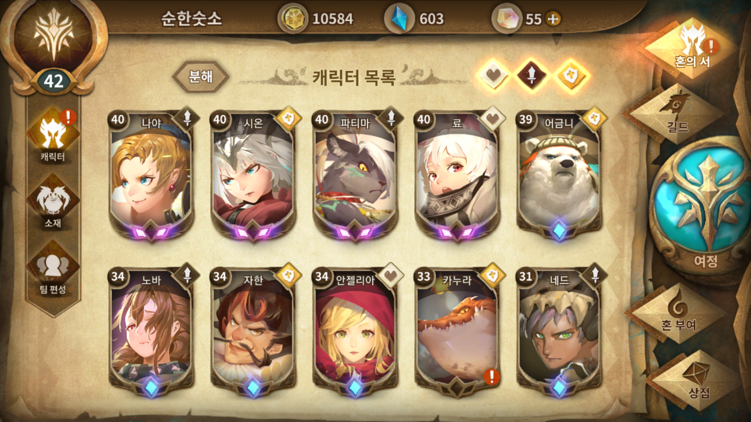Viewport: 751px width, 422px height.
Task: Select the 안젤리아 character card
Action: 355,332
